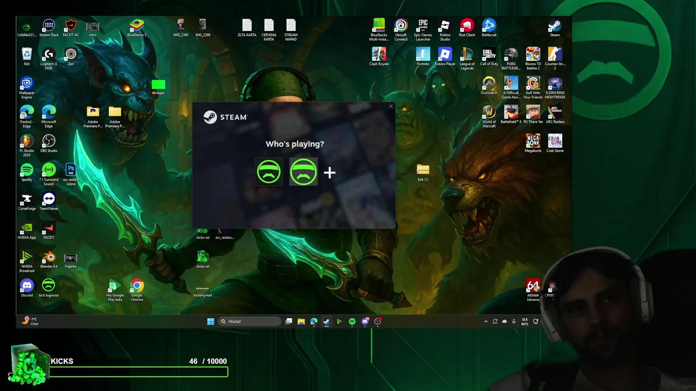Switch to Spotify on taskbar

click(x=352, y=321)
